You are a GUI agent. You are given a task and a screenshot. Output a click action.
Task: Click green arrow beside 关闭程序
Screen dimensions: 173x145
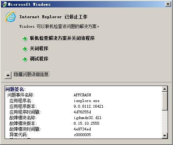tap(25, 49)
